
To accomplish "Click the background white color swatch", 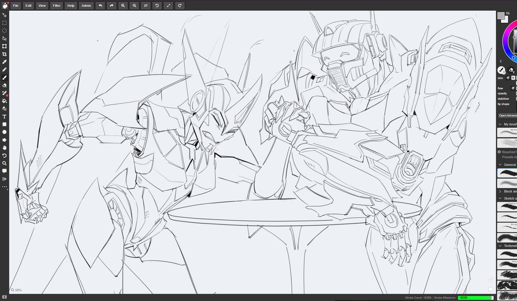I will (506, 20).
